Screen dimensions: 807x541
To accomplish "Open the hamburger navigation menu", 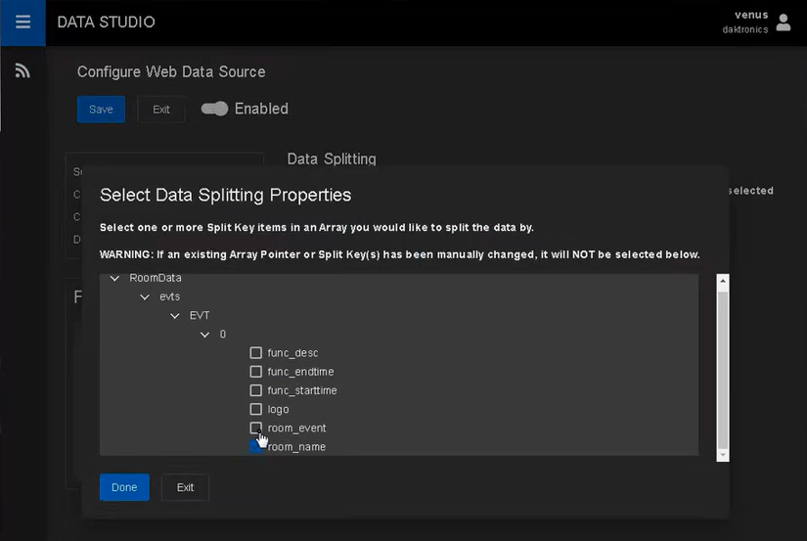I will point(22,23).
